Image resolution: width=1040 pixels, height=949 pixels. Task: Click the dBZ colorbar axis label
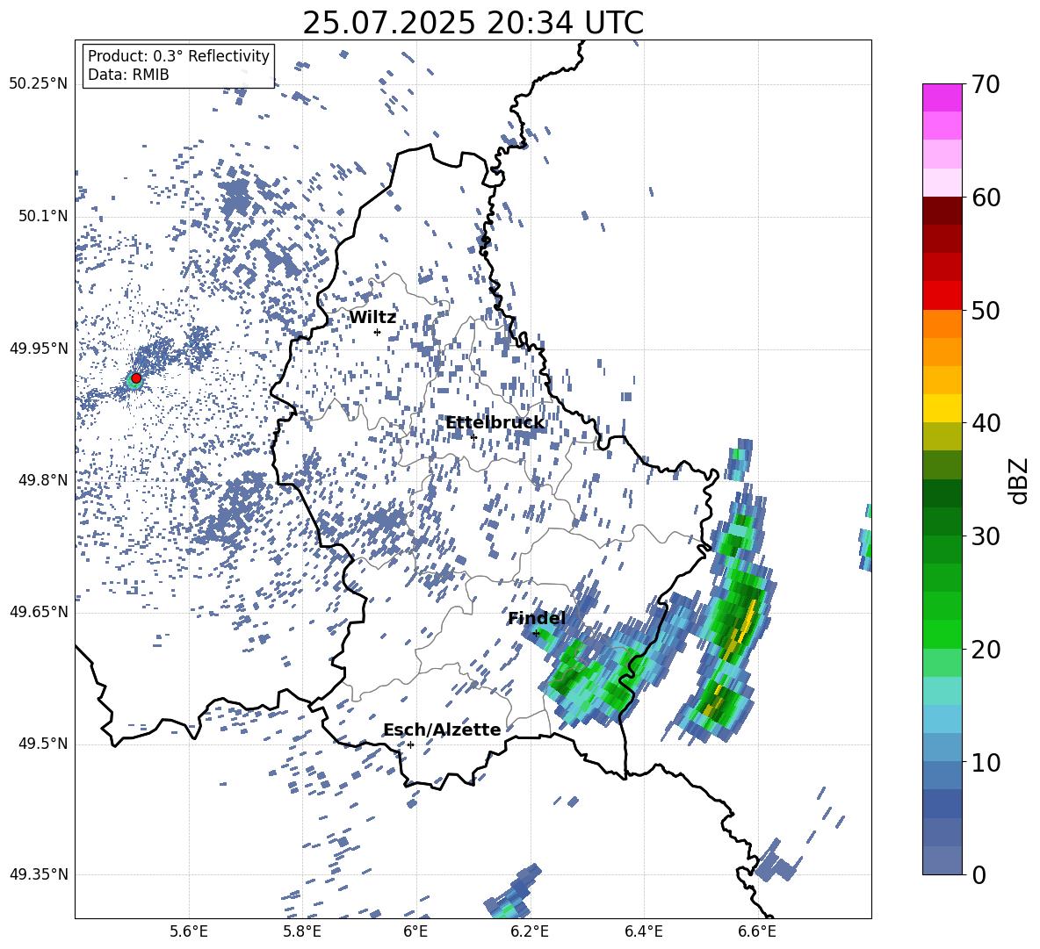coord(1020,480)
